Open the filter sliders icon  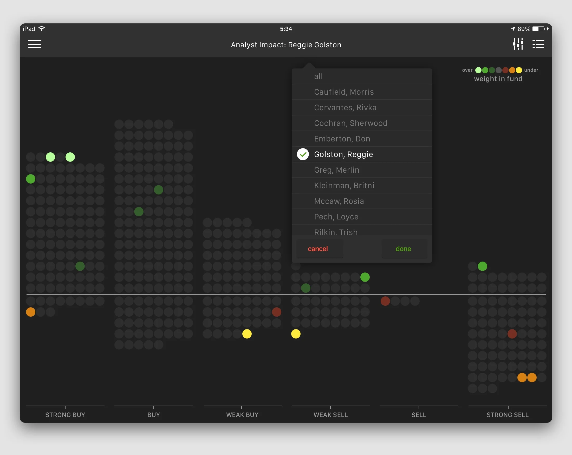click(x=518, y=44)
